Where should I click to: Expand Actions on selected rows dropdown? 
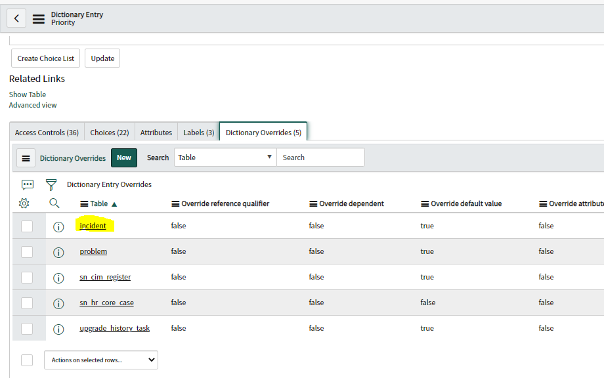[x=101, y=360]
